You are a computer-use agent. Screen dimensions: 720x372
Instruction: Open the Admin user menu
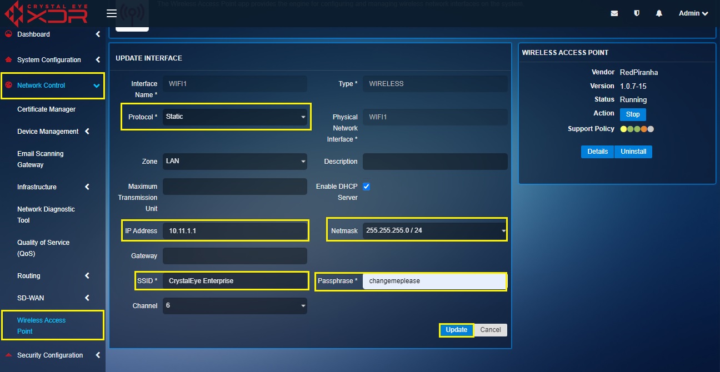[693, 13]
